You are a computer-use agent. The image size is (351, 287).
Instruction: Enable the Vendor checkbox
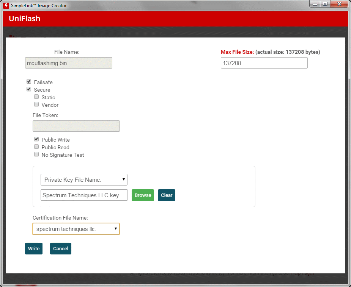[36, 104]
